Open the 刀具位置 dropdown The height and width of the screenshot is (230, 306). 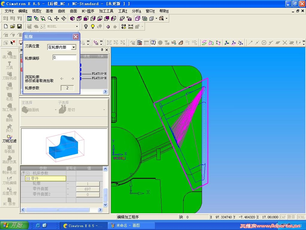(x=74, y=47)
